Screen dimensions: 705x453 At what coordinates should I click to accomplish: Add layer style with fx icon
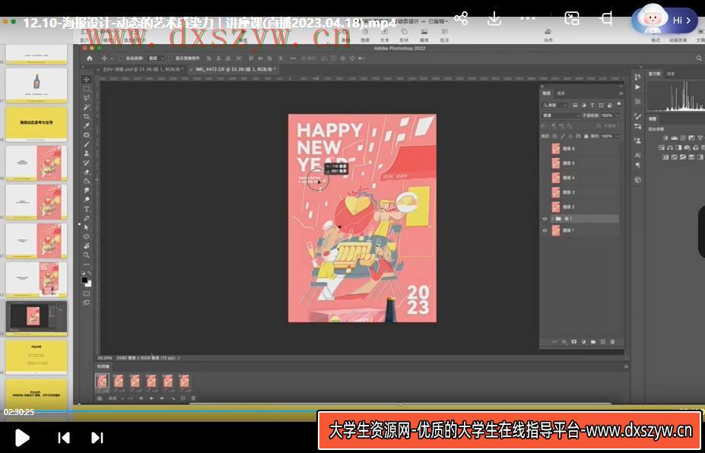pyautogui.click(x=564, y=342)
